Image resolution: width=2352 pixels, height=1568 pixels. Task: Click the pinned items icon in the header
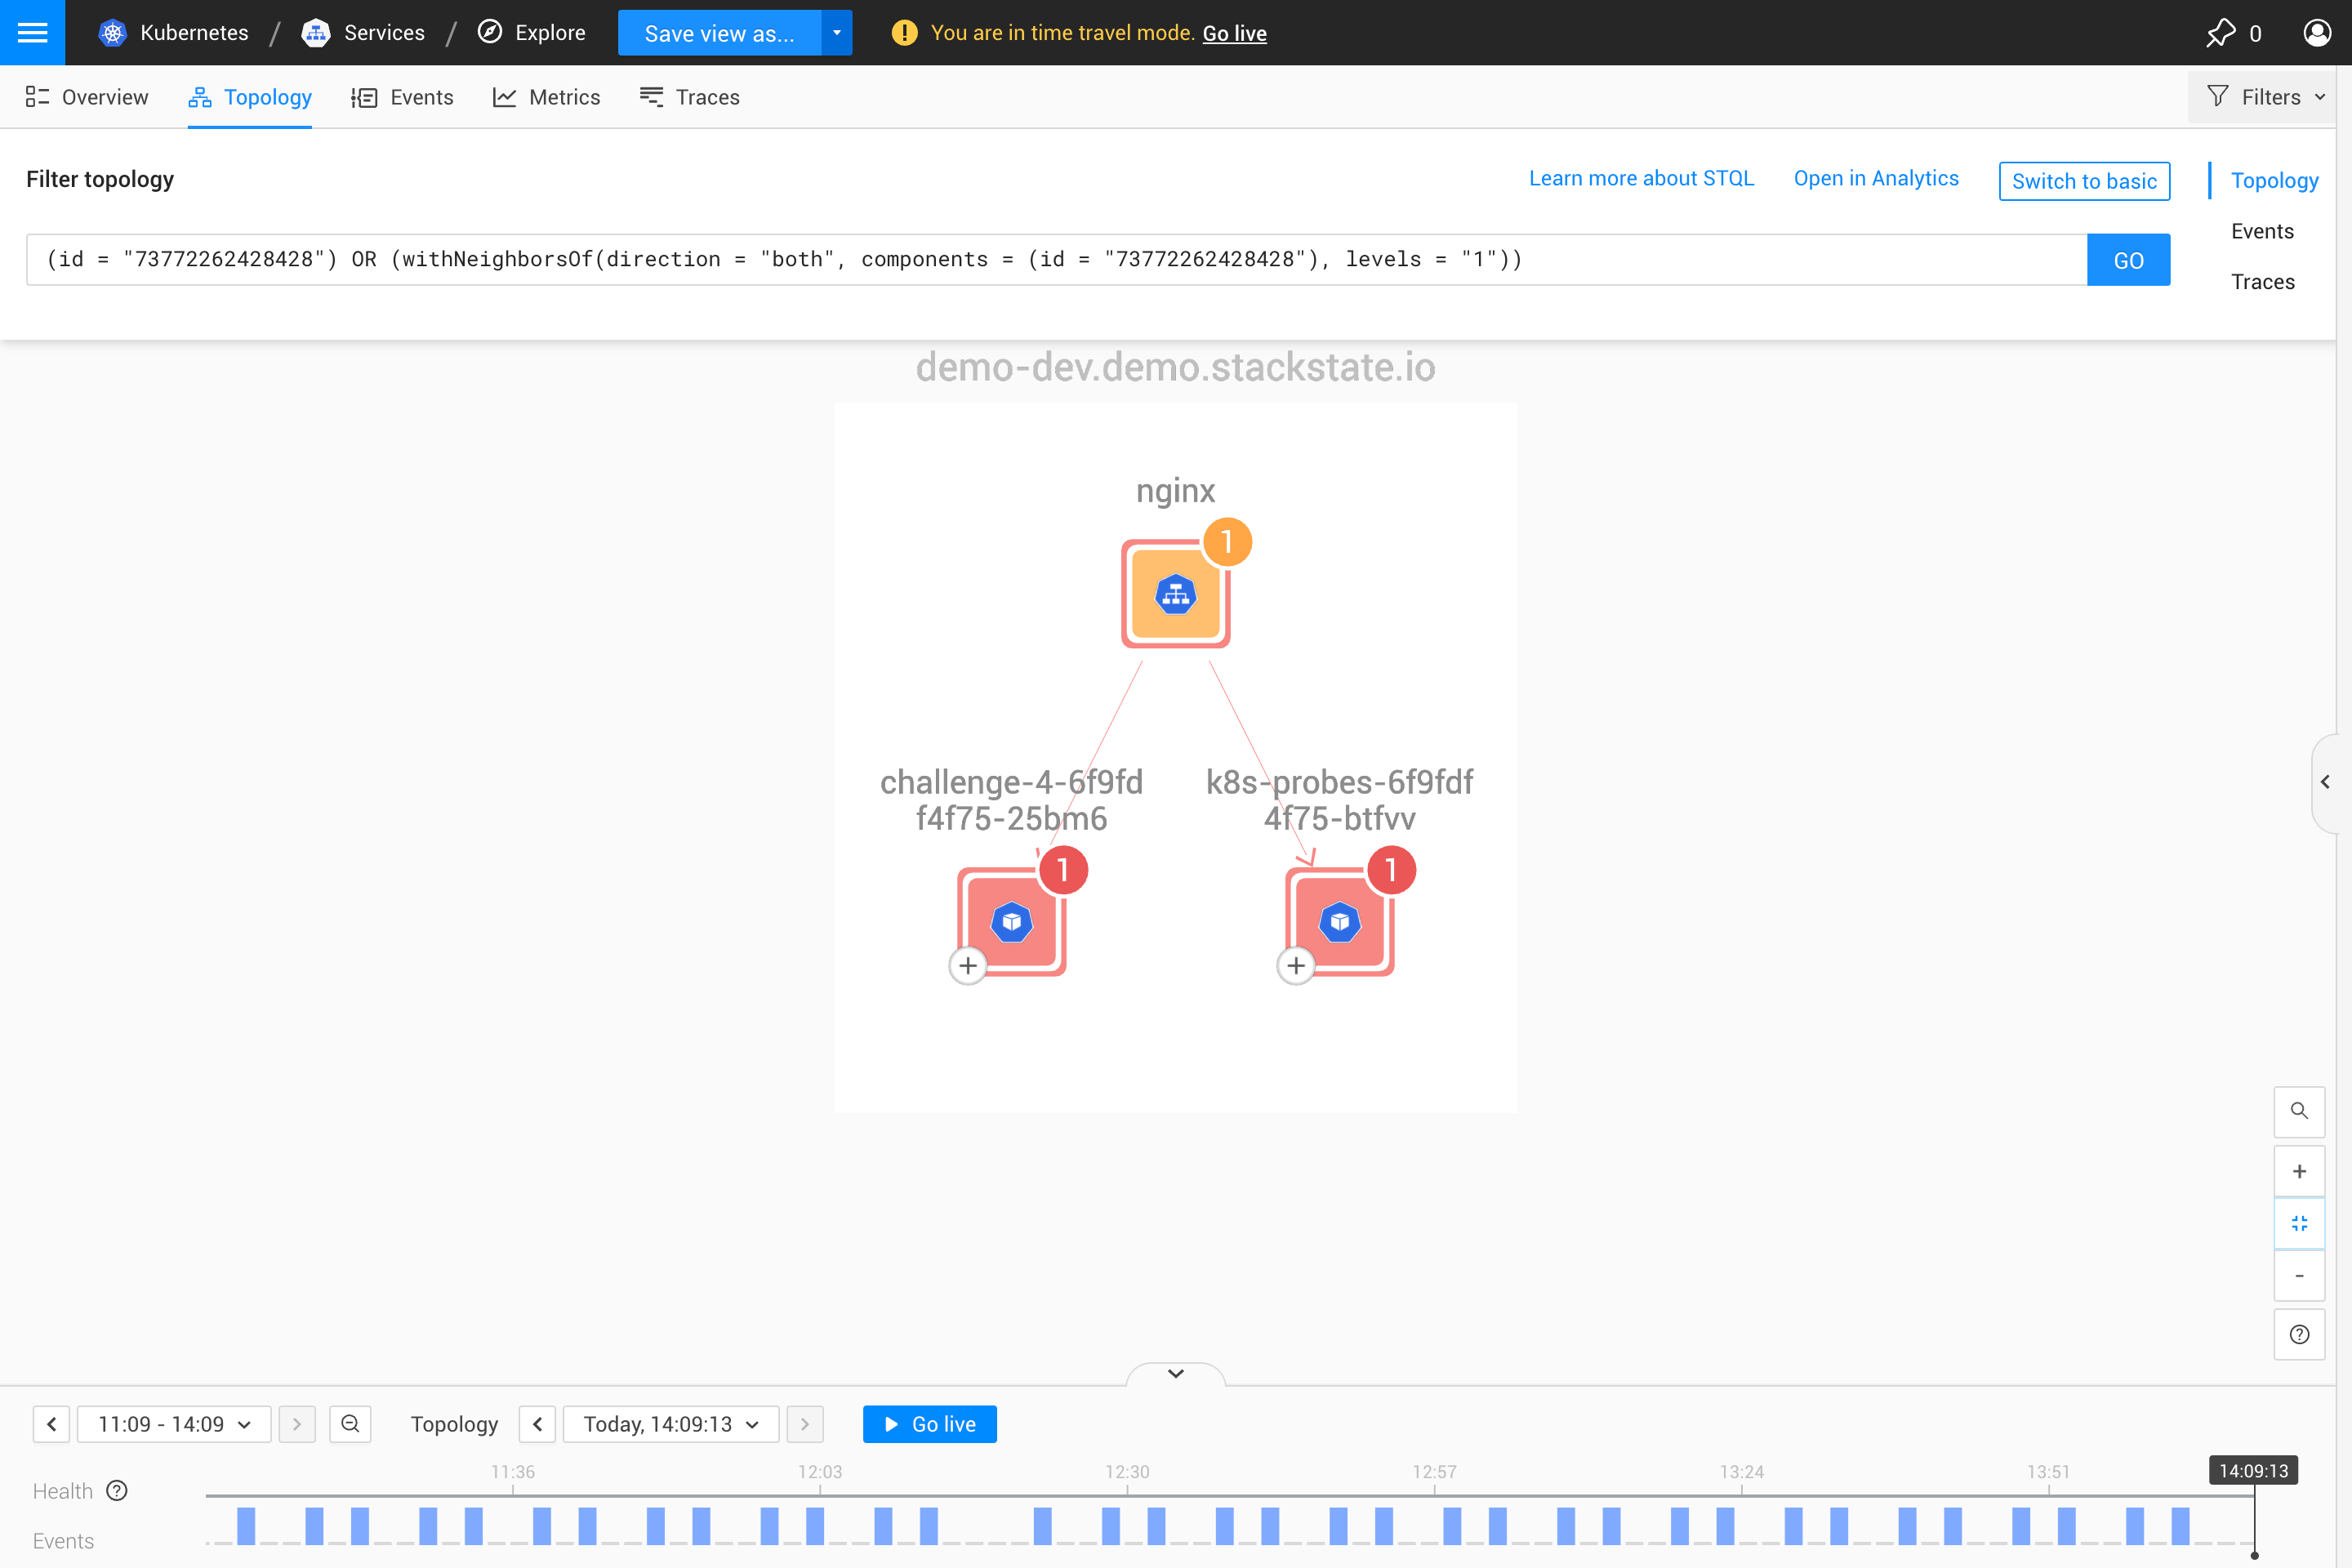[2222, 32]
